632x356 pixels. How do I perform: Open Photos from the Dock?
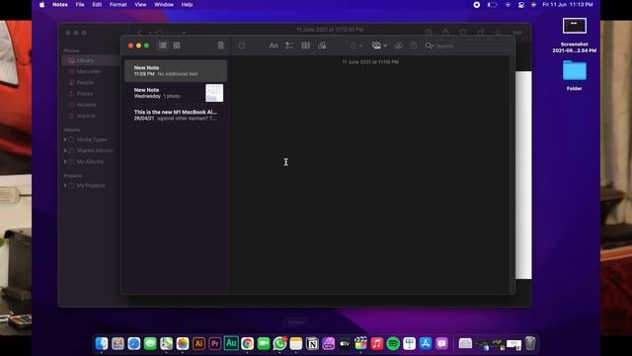[183, 343]
